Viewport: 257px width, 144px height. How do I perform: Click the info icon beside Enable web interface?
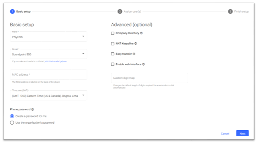tap(144, 64)
